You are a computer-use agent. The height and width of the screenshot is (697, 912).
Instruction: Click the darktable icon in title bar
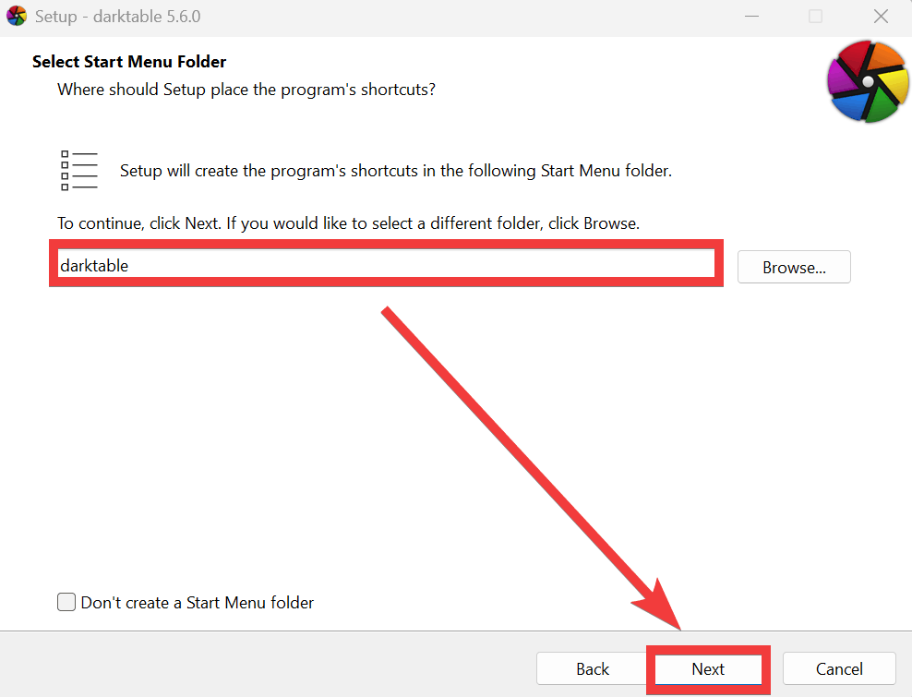(17, 17)
